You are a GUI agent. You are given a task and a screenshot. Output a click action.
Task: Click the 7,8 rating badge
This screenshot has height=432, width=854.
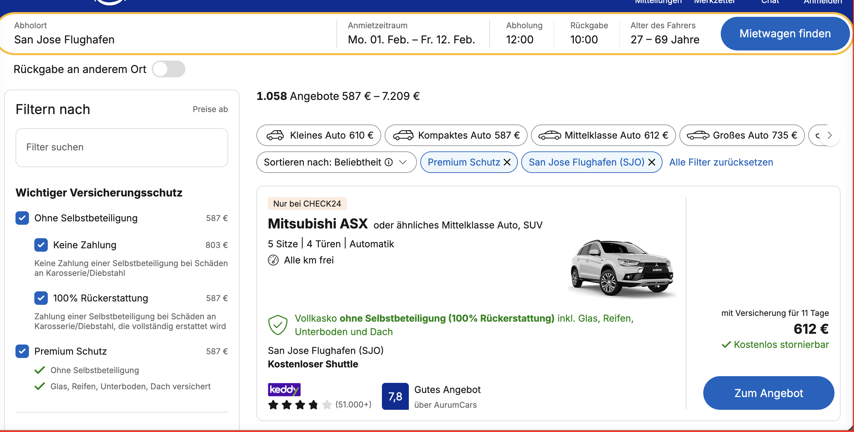pos(395,396)
